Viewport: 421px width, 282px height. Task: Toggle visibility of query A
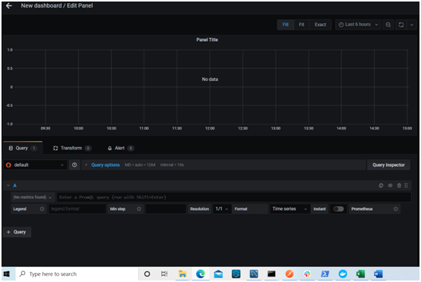point(390,185)
